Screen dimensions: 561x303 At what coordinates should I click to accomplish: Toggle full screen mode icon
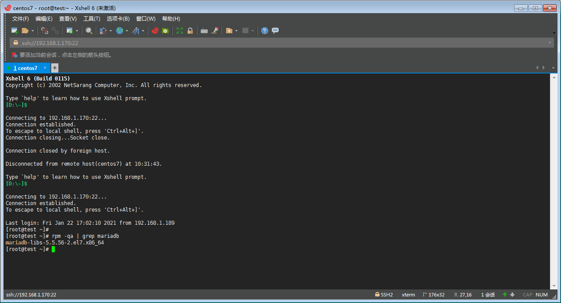coord(180,31)
